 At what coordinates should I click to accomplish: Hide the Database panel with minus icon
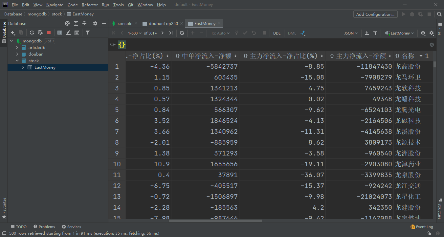[x=104, y=23]
